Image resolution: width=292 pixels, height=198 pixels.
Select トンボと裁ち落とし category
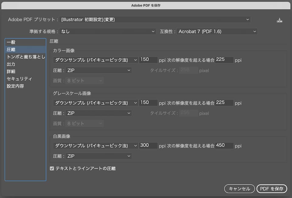pos(26,57)
